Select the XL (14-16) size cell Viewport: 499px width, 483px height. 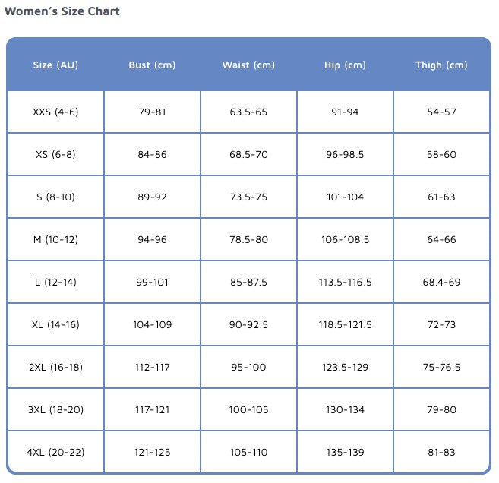pos(55,325)
